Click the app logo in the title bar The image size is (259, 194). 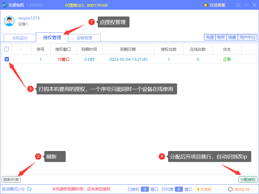(5, 5)
